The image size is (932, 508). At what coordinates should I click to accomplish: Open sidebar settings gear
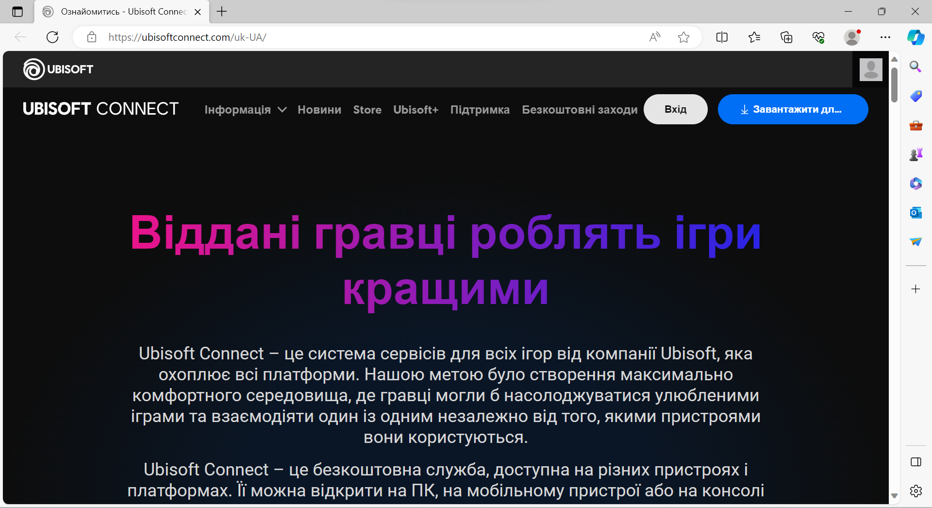(x=915, y=491)
